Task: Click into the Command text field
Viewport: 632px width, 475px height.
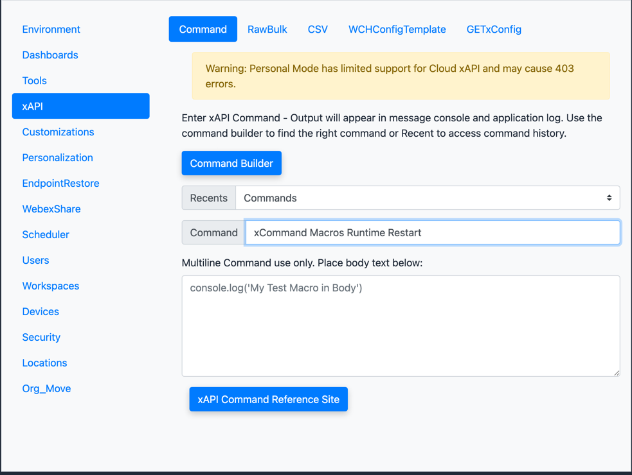Action: pyautogui.click(x=432, y=232)
